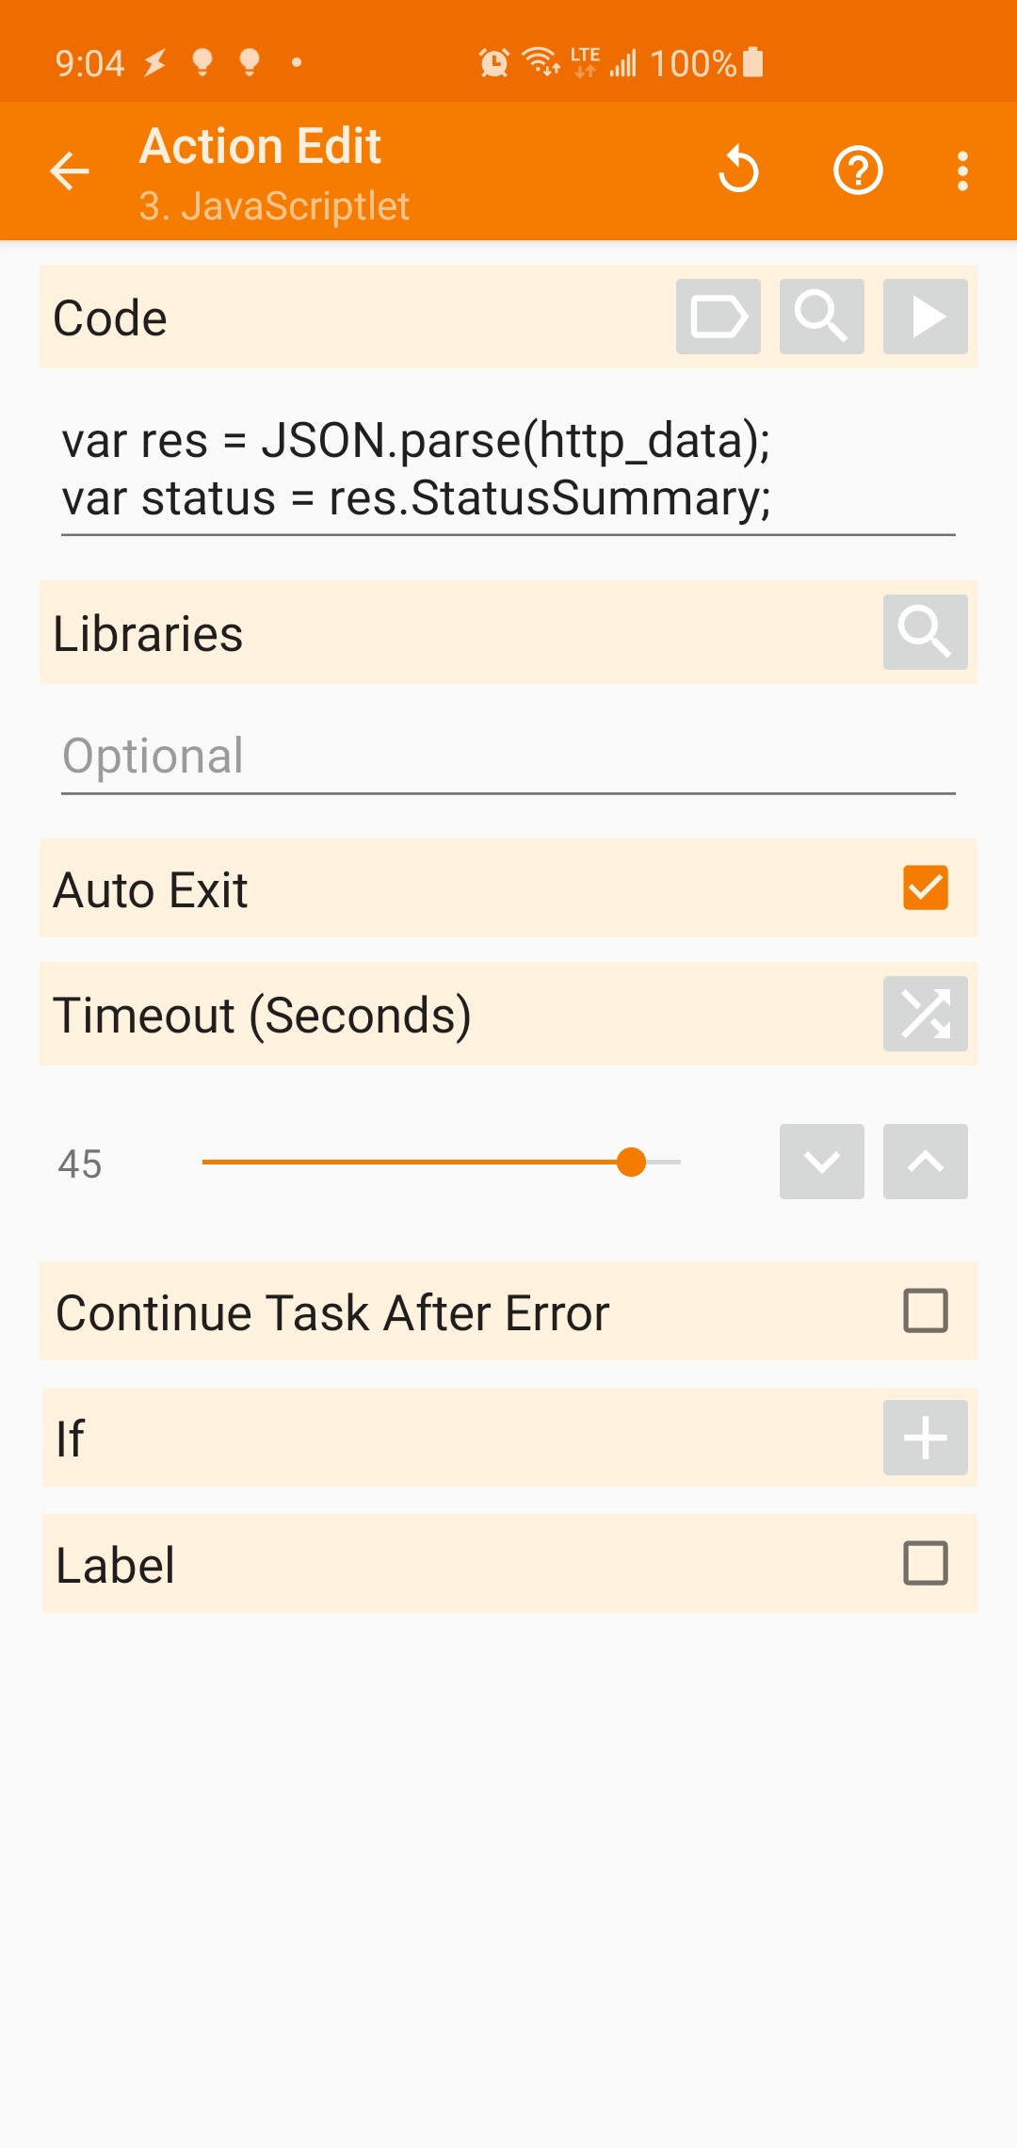The image size is (1017, 2148).
Task: Enable Continue Task After Error
Action: coord(924,1311)
